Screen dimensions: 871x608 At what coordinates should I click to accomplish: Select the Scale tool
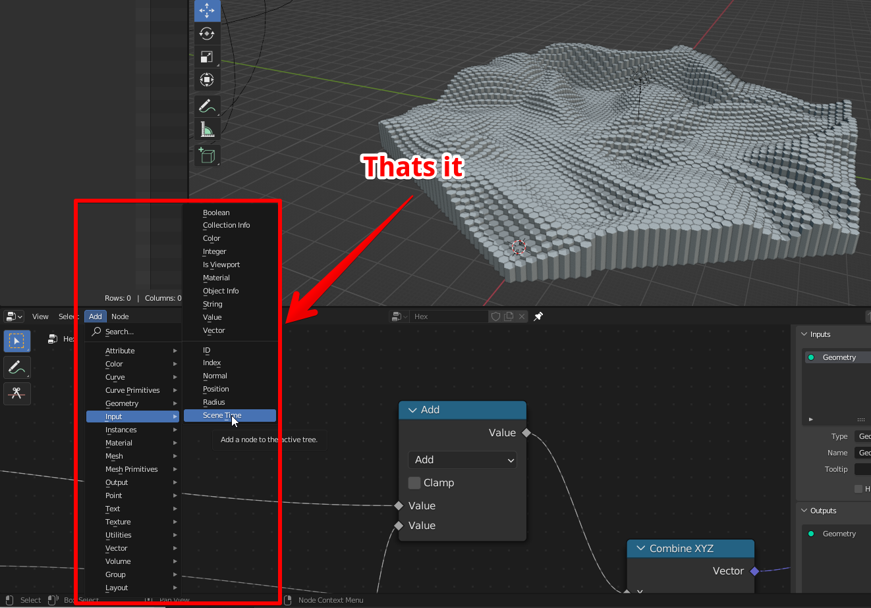[x=206, y=57]
